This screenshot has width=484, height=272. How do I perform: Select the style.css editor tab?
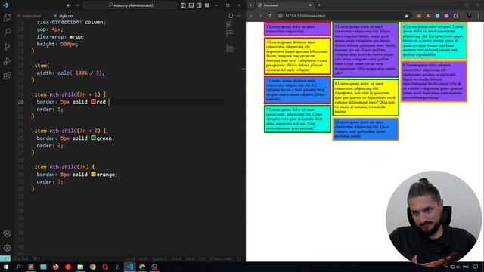point(64,16)
